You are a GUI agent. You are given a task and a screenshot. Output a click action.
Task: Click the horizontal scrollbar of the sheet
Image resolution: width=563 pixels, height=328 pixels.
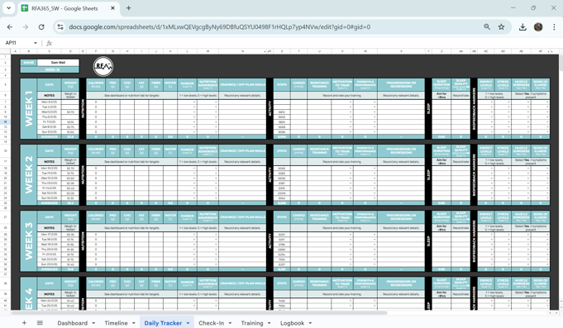(x=199, y=313)
